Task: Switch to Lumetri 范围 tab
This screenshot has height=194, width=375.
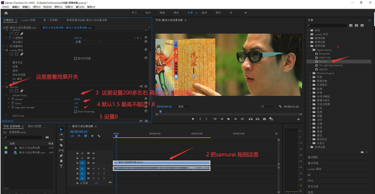Action: pyautogui.click(x=28, y=20)
